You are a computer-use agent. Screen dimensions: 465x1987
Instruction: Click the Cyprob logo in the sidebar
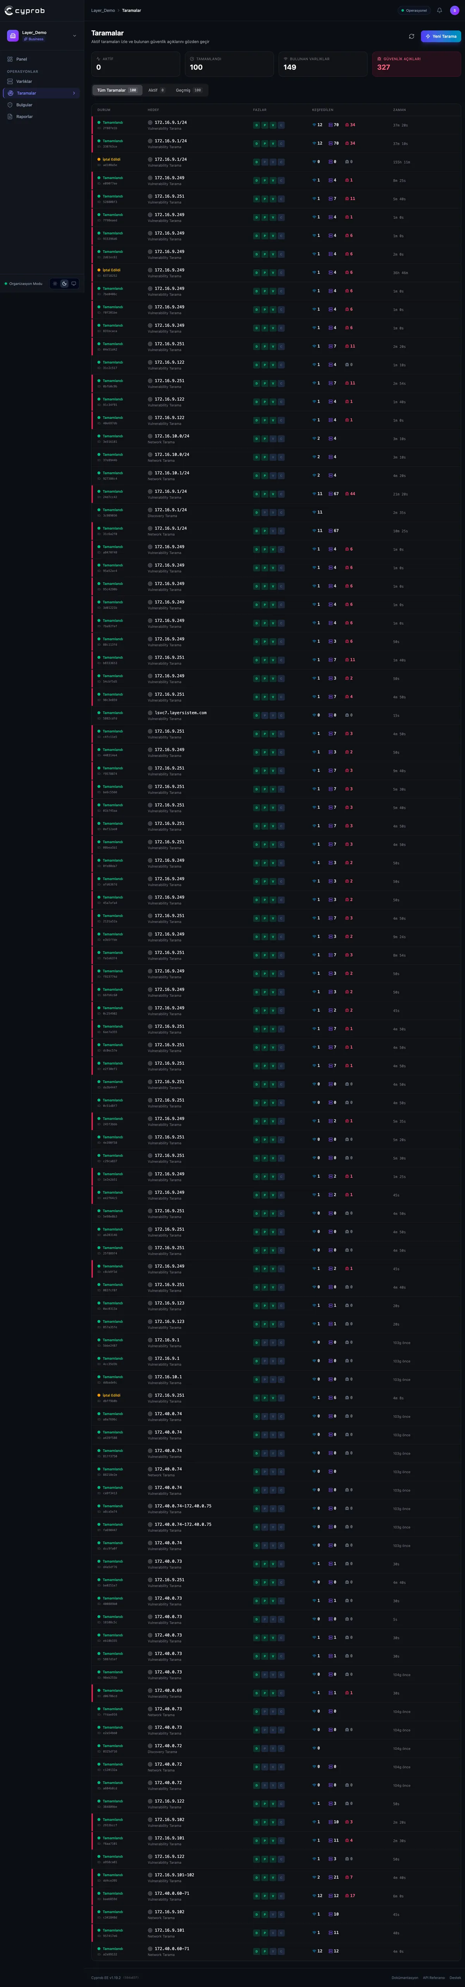point(25,10)
